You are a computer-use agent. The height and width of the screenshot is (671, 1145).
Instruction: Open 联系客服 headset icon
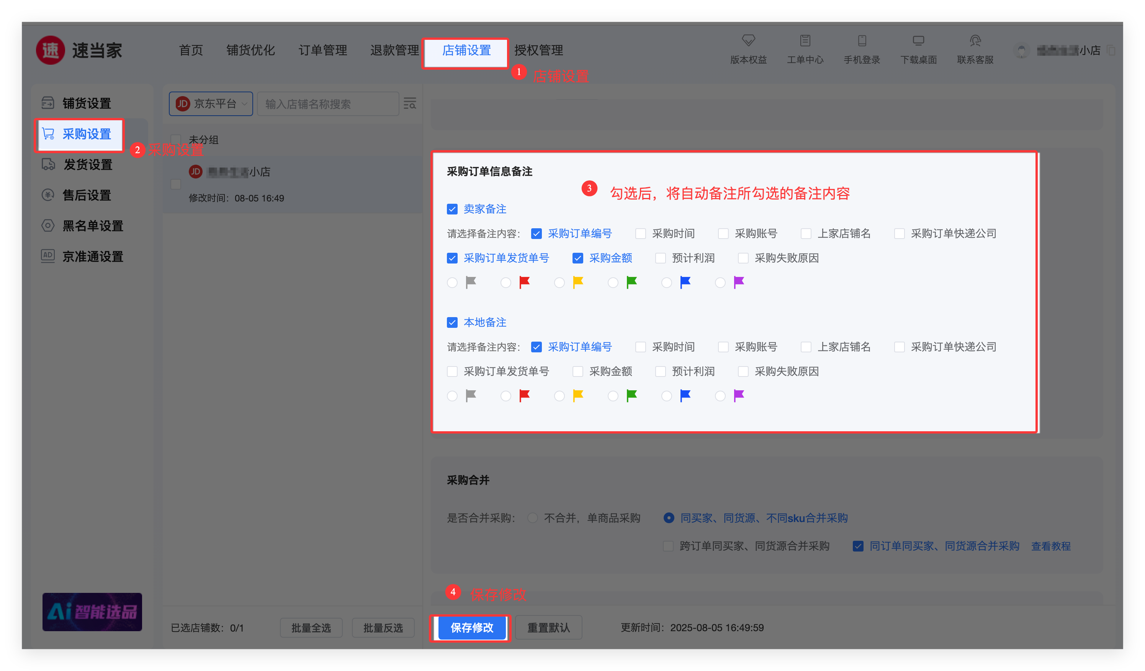[975, 41]
